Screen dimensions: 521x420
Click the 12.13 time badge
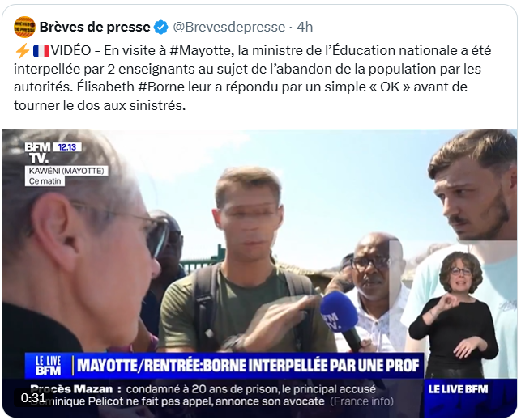pyautogui.click(x=67, y=147)
